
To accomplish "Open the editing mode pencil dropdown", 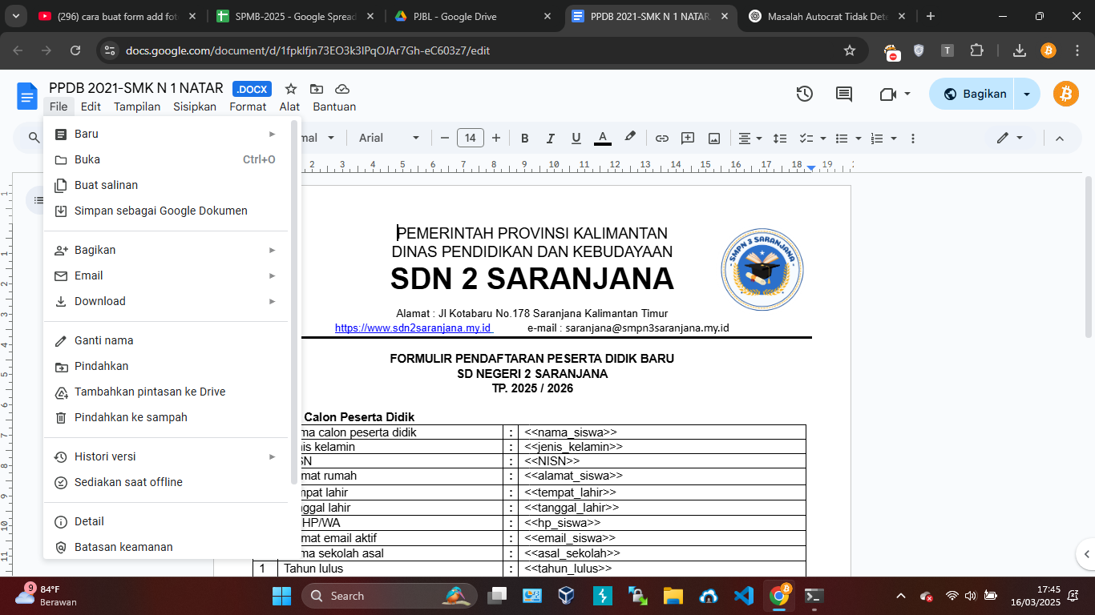I will pyautogui.click(x=1010, y=138).
